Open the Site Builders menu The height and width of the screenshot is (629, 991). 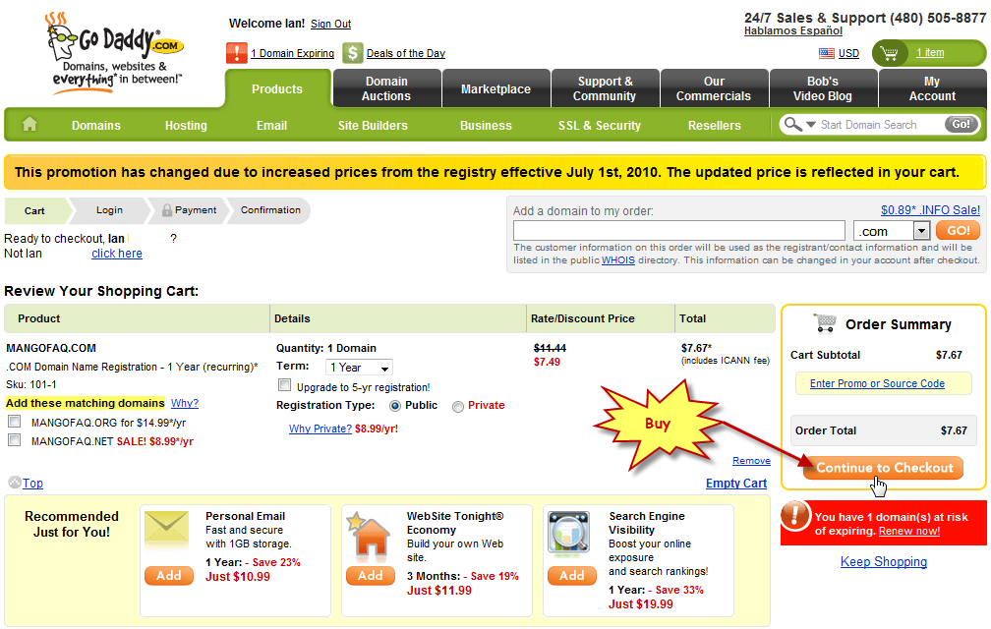(373, 125)
